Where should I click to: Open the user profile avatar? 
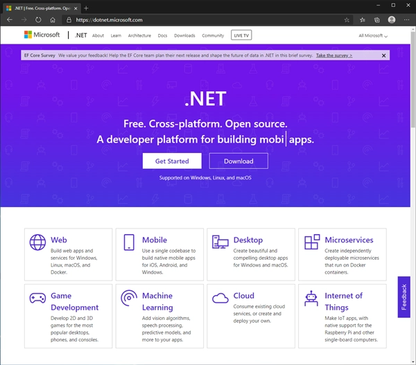(392, 20)
